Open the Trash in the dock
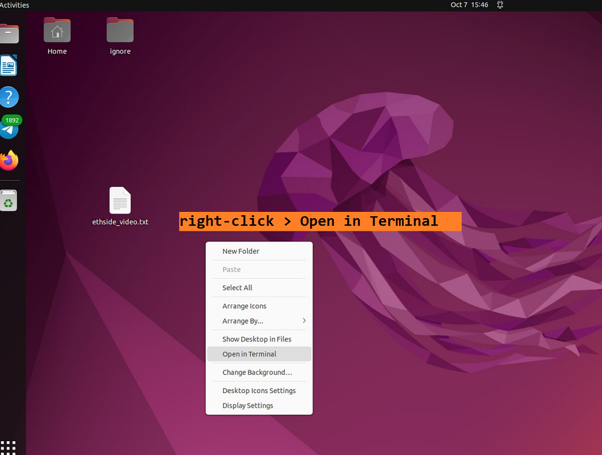 (x=9, y=201)
